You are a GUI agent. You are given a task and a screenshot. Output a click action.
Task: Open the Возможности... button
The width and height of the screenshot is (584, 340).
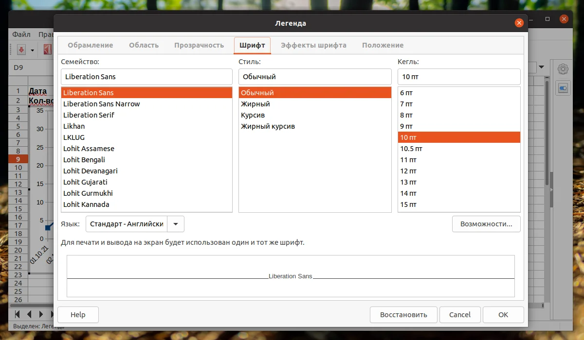pos(486,224)
